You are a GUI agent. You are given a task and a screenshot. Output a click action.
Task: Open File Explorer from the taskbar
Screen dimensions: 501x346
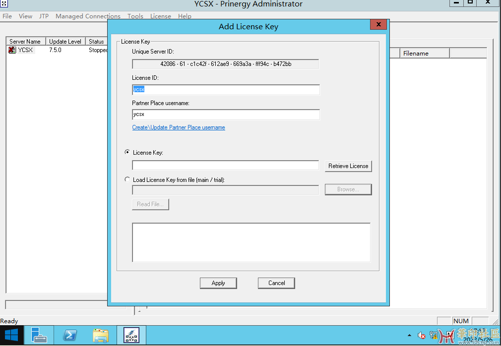101,335
